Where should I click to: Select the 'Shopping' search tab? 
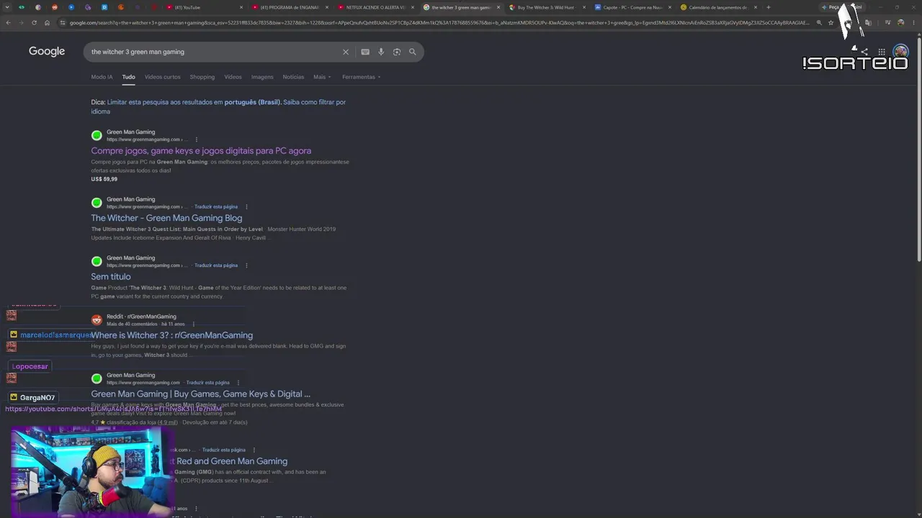pos(202,77)
